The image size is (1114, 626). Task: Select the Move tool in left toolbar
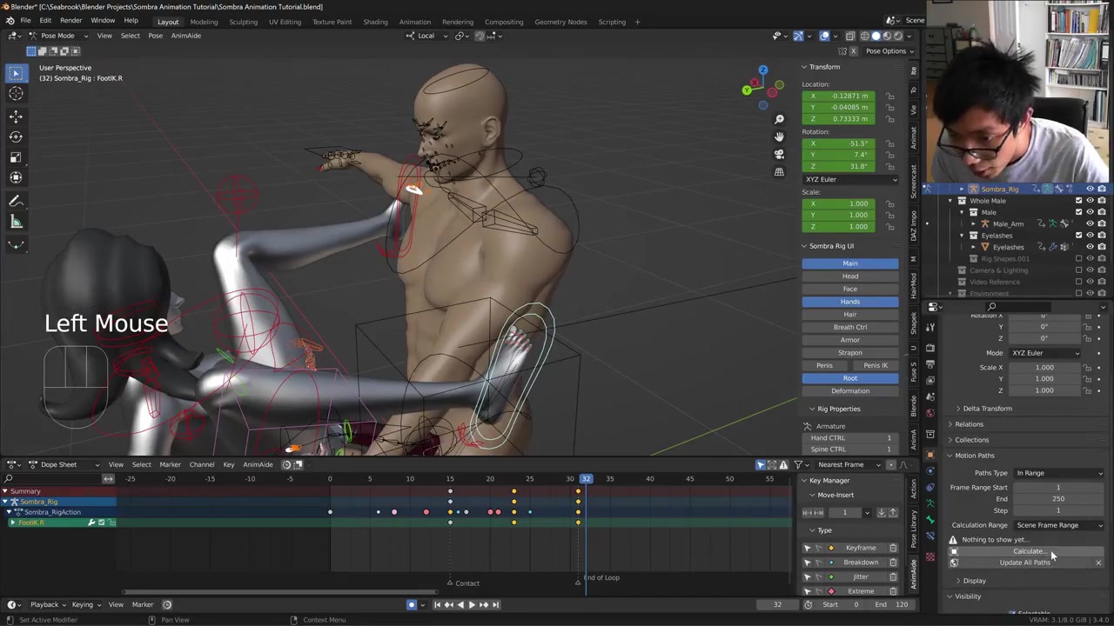16,116
